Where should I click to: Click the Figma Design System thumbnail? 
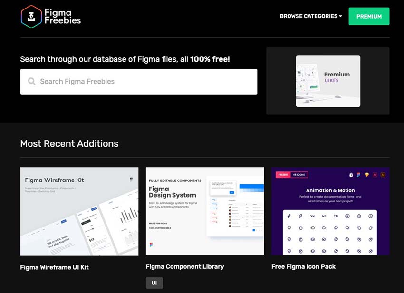click(204, 211)
